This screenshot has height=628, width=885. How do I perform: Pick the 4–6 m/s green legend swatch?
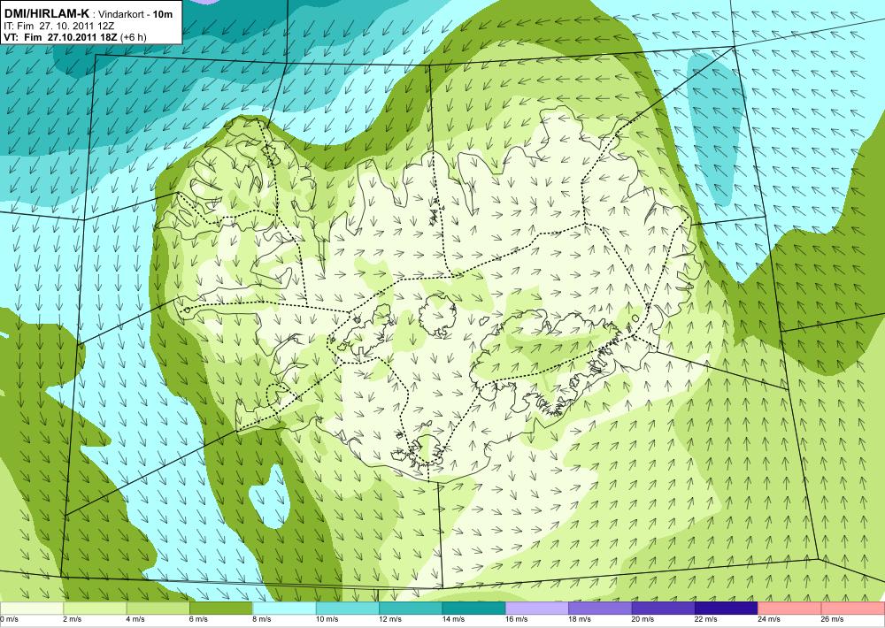(158, 609)
